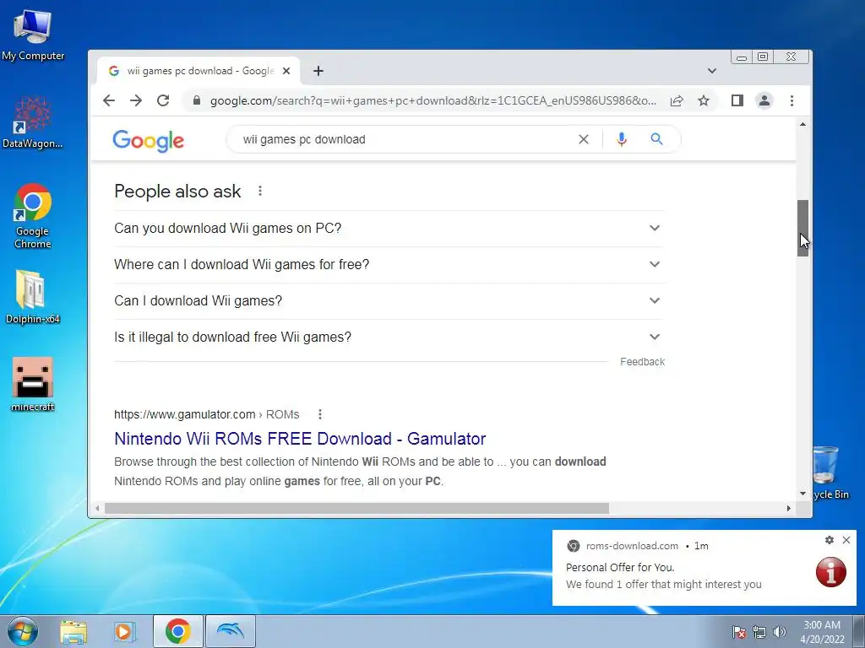Reload the Google search page
Image resolution: width=865 pixels, height=648 pixels.
(163, 100)
